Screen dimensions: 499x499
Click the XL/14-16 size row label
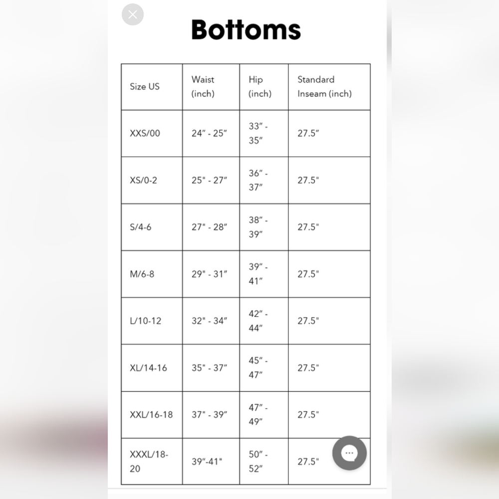pyautogui.click(x=148, y=368)
